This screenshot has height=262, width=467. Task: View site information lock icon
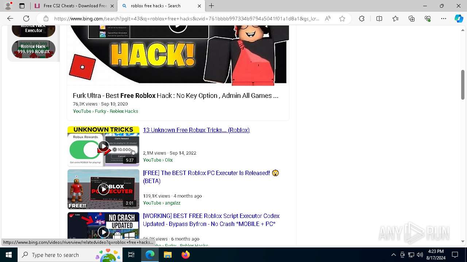[46, 19]
